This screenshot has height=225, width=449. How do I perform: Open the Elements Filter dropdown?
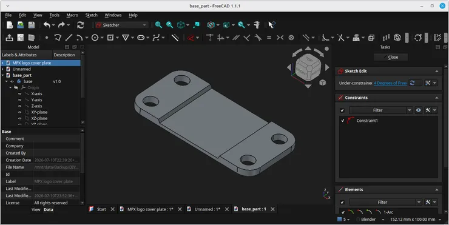[x=419, y=203]
